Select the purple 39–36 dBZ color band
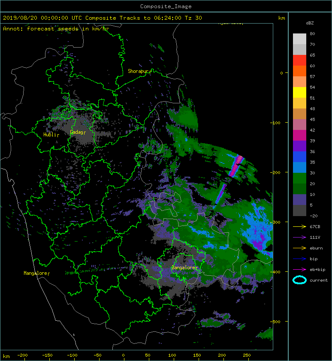The image size is (332, 361). (x=299, y=146)
